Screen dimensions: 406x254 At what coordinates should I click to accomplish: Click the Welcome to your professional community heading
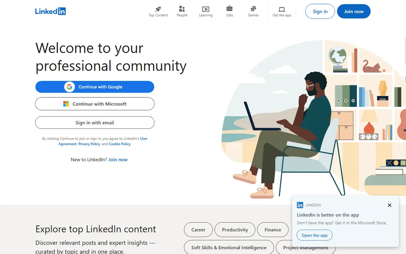pos(111,57)
